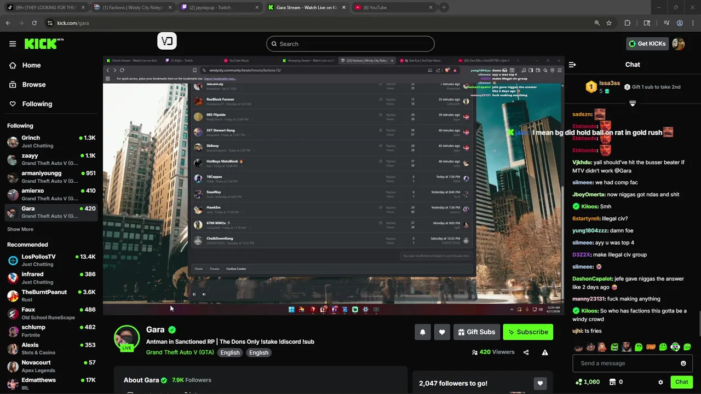Open Alexis's Slots & Casino stream

click(51, 349)
